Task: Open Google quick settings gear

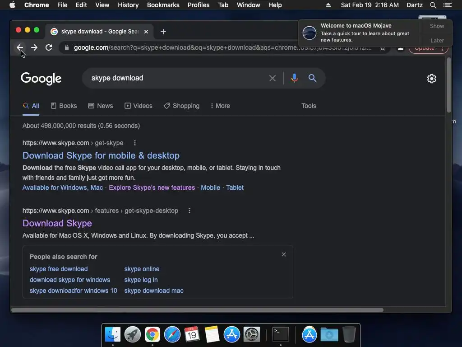Action: click(x=432, y=79)
